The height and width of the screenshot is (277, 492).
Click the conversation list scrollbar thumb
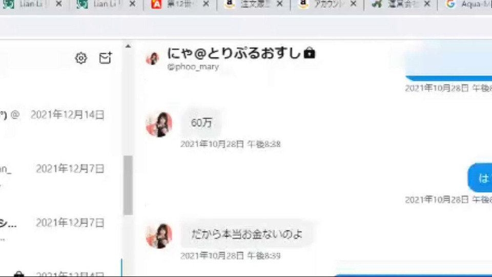128,185
